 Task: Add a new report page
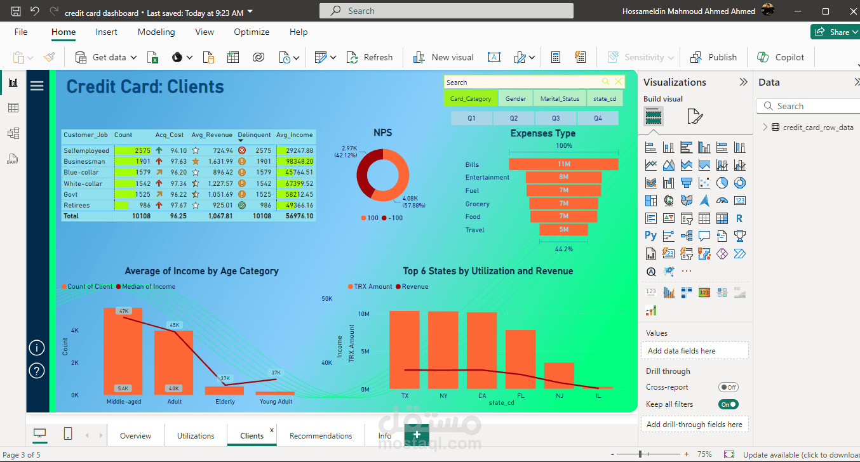click(x=417, y=435)
